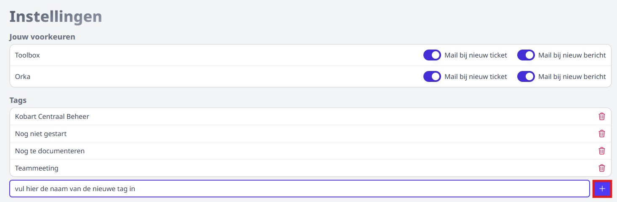
Task: Click the Nog niet gestart tag name
Action: point(41,134)
